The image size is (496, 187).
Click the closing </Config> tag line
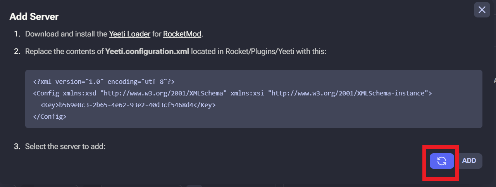pyautogui.click(x=50, y=116)
